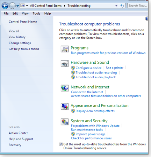Click shield icon beside Troubleshoot audio recording
The image size is (151, 157).
tap(73, 72)
